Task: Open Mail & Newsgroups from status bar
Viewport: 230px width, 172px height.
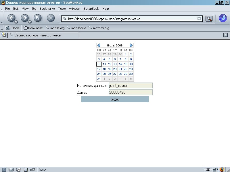Action: (11, 170)
